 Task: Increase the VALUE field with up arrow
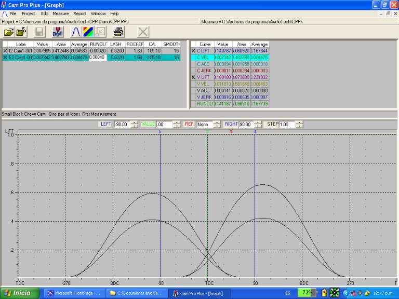176,123
